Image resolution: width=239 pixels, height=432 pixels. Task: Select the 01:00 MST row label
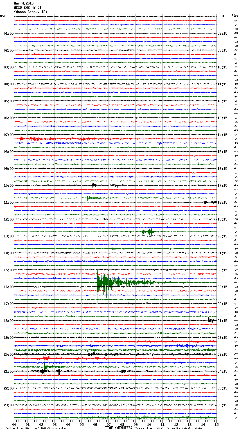pos(9,34)
